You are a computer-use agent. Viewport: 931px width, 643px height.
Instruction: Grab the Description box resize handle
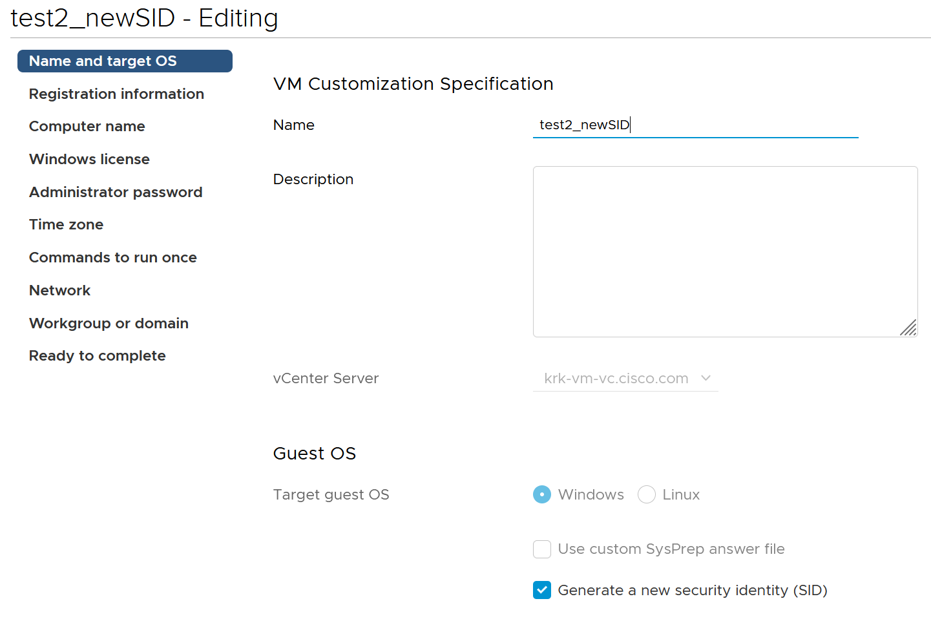pos(908,328)
